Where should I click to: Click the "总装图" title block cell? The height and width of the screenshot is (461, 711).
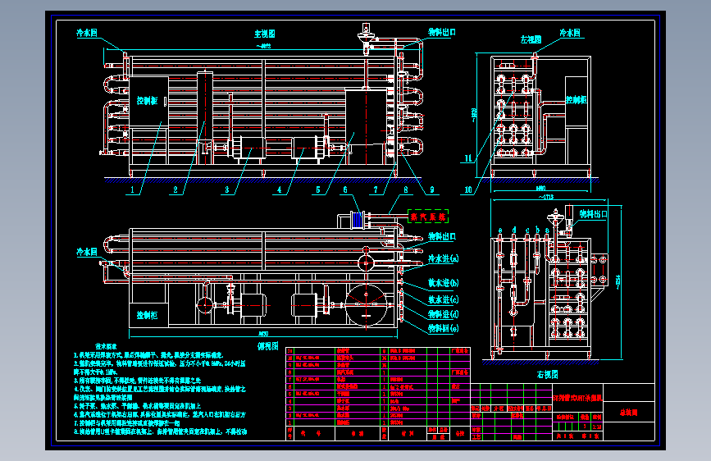628,413
